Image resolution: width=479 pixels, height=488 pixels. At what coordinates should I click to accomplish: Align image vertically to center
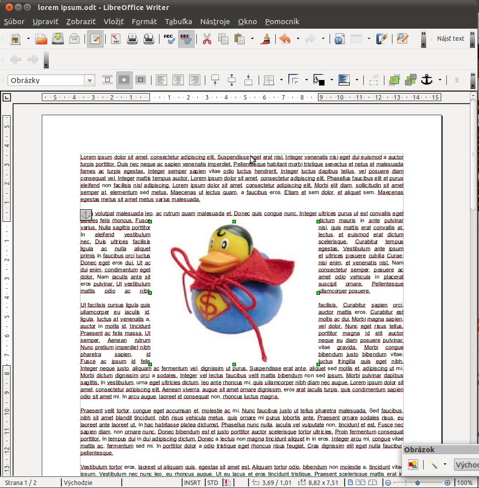coord(231,80)
